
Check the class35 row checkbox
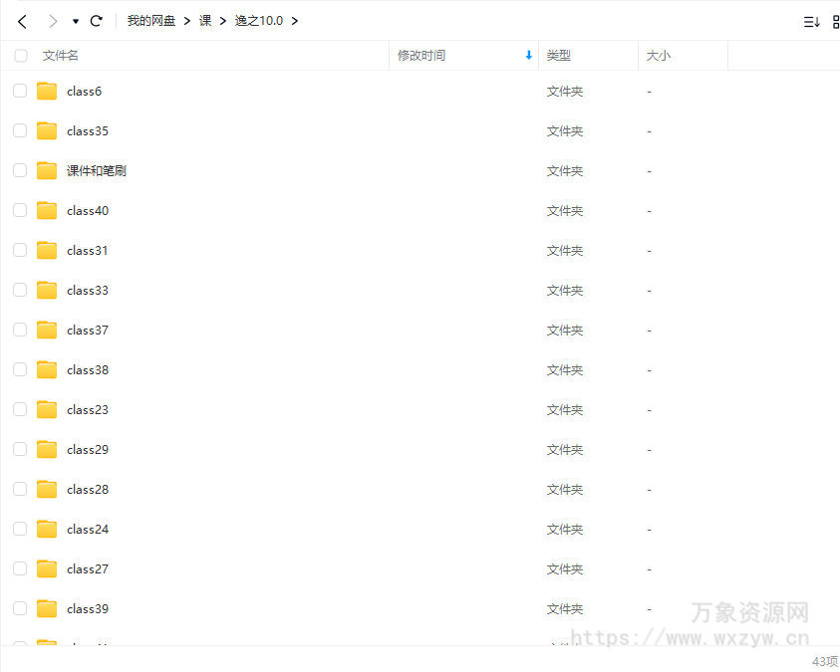(19, 130)
